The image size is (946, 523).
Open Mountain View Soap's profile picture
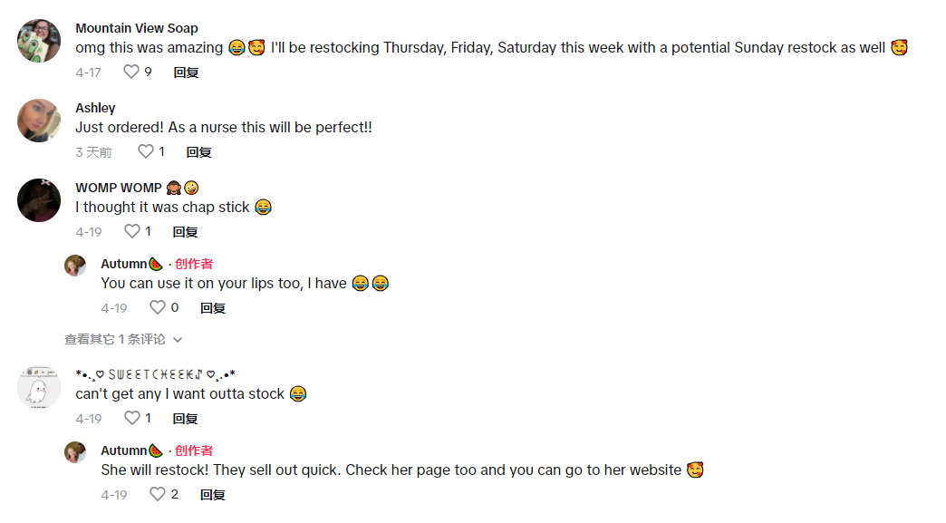[x=39, y=41]
